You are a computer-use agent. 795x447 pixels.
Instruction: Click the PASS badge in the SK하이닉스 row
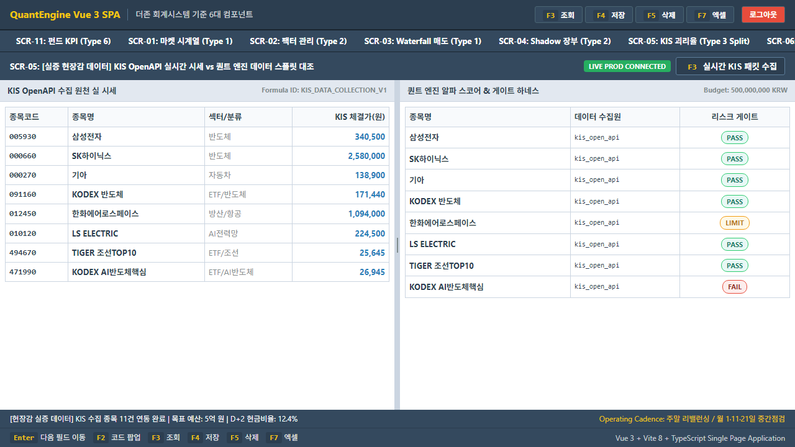[735, 159]
